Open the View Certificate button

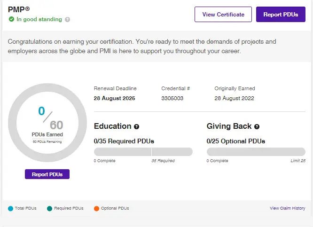(223, 15)
